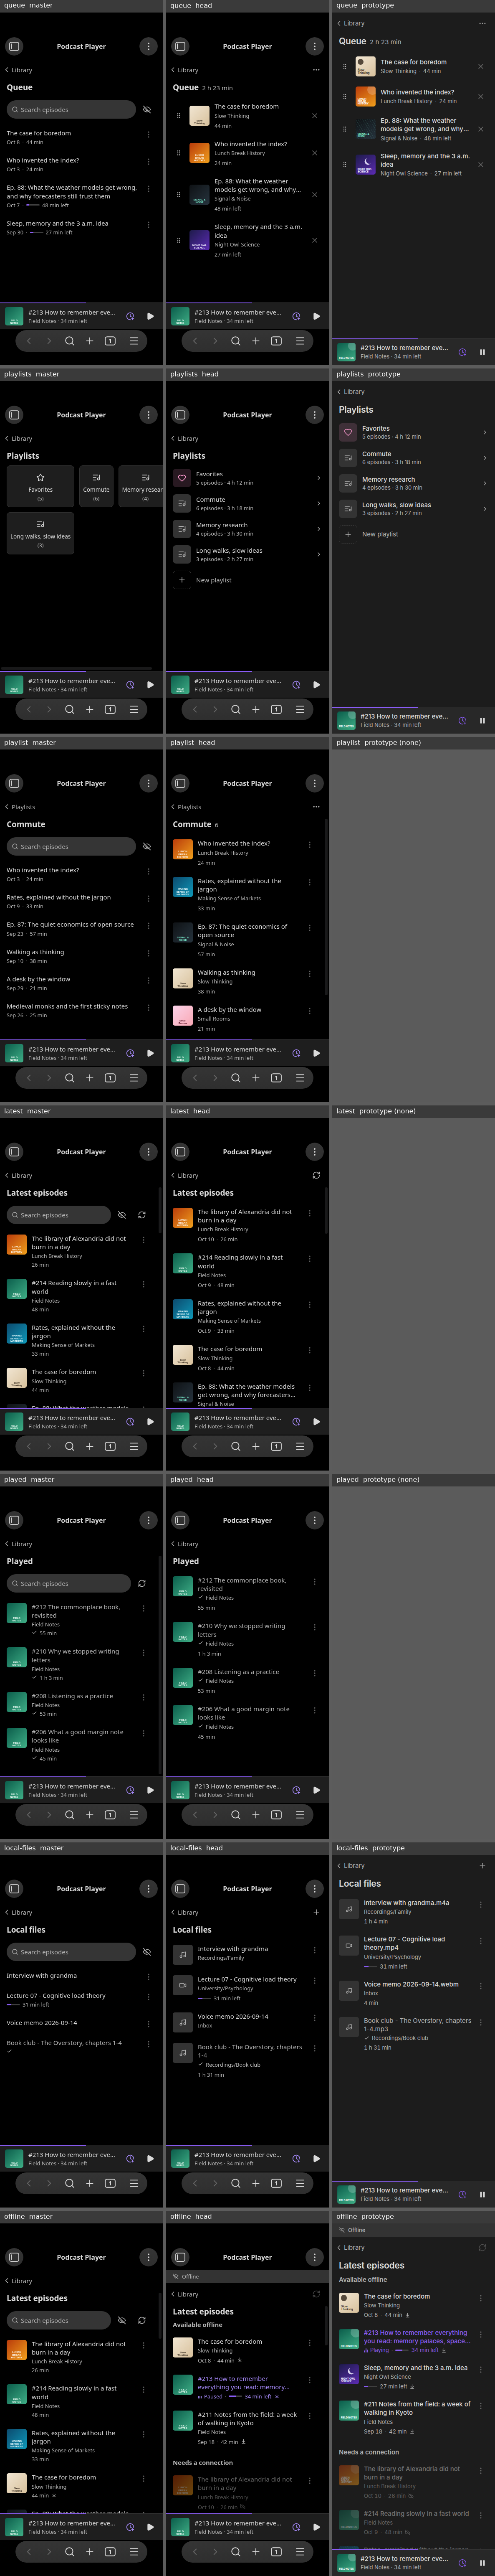Click the sidebar icon in queue master header
The image size is (495, 2576).
14,46
